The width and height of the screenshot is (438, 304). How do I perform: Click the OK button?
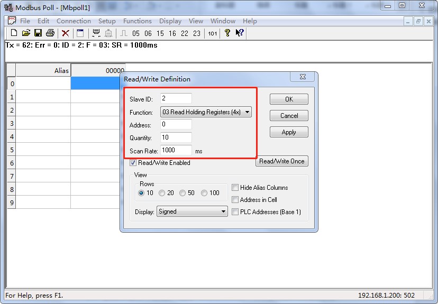pos(289,99)
